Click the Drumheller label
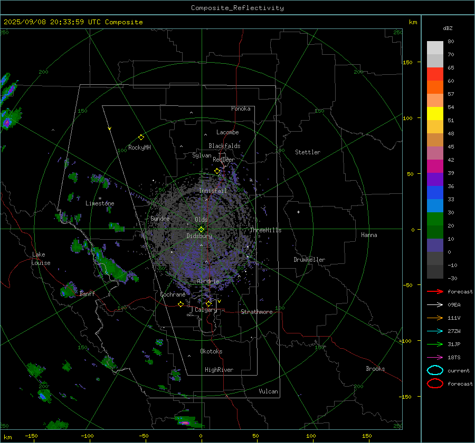 pyautogui.click(x=309, y=260)
